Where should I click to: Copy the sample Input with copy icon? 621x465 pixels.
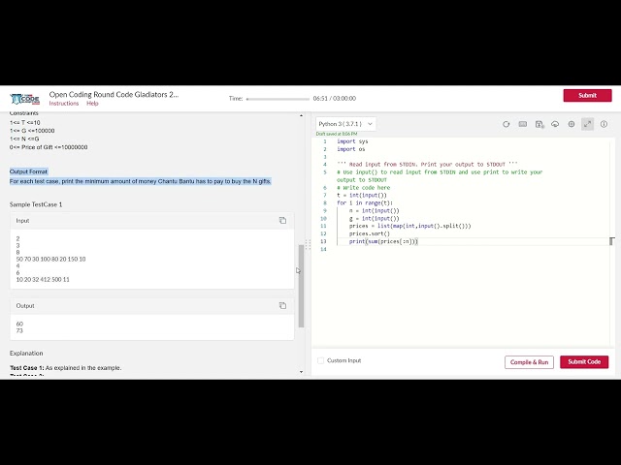coord(282,221)
